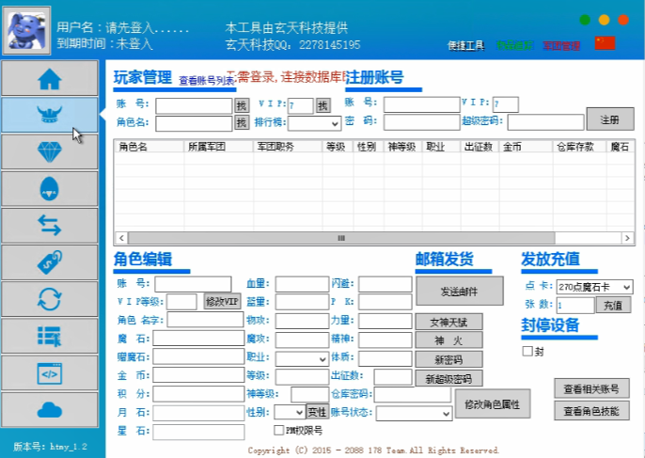Click 找 button next to 角色名 field
Image resolution: width=645 pixels, height=458 pixels.
tap(242, 122)
